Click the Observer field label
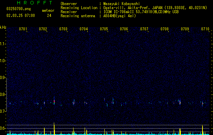The width and height of the screenshot is (213, 135). pyautogui.click(x=69, y=4)
